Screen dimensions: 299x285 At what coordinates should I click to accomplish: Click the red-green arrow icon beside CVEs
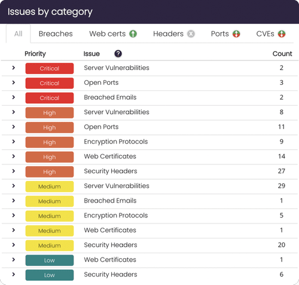click(x=282, y=33)
